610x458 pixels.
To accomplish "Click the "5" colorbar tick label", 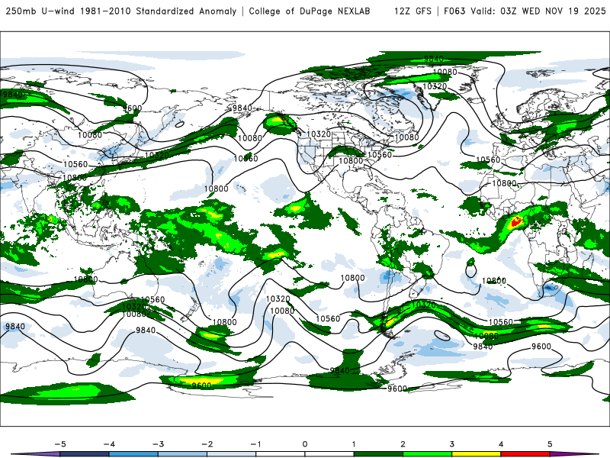I will coord(550,444).
